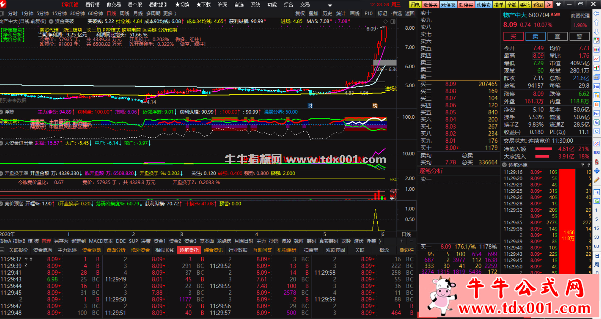
Task: Click the 画线 toolbar button
Action: click(x=355, y=13)
